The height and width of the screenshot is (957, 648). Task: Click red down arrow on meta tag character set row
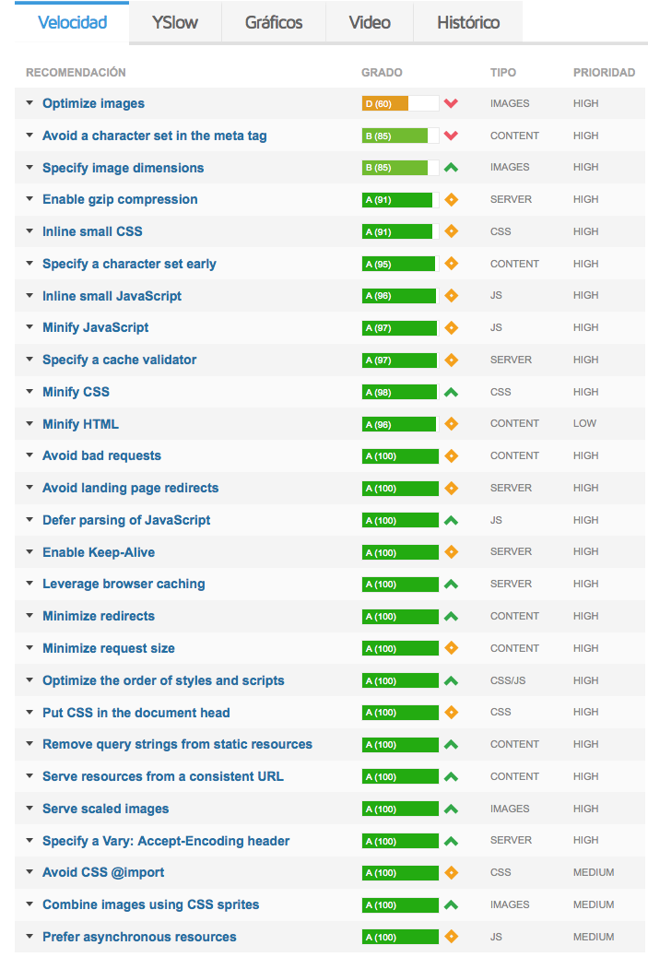click(451, 136)
